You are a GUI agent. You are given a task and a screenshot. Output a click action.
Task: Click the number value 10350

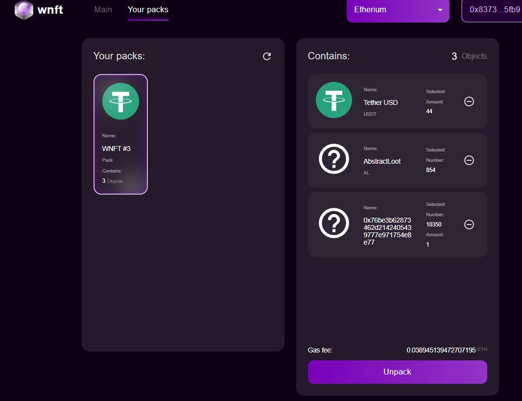click(x=433, y=225)
